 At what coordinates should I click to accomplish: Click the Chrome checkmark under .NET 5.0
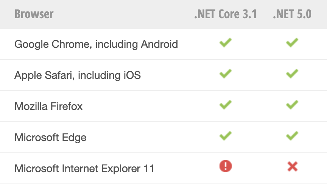292,42
